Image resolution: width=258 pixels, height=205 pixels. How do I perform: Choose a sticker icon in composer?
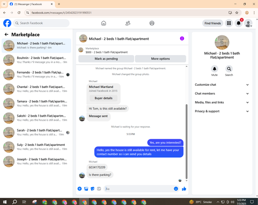point(92,189)
